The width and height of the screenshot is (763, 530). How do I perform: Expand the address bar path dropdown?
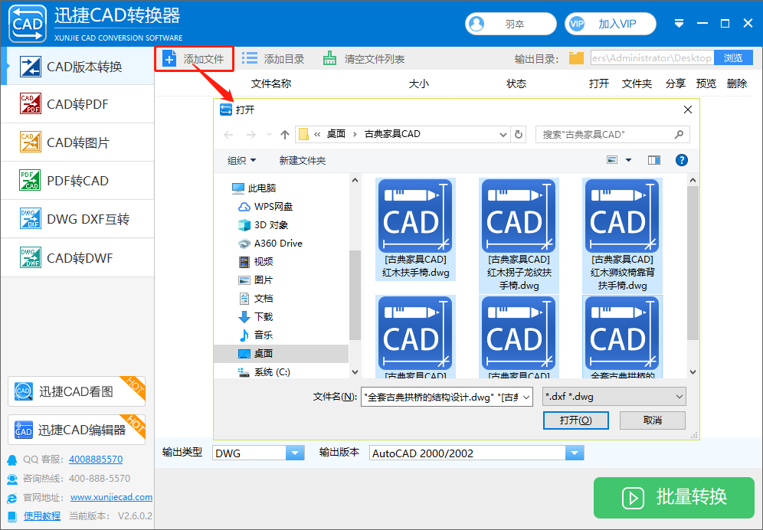click(503, 135)
